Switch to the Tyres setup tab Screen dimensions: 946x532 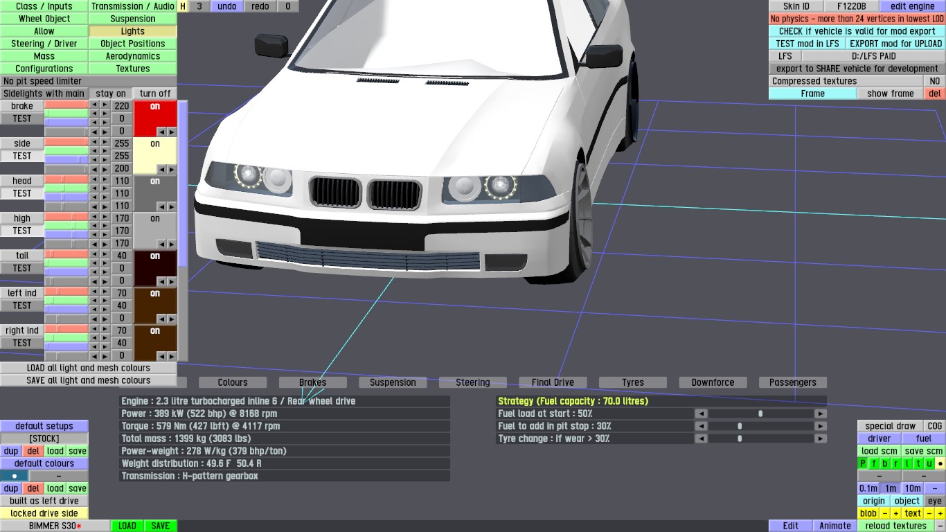tap(633, 382)
